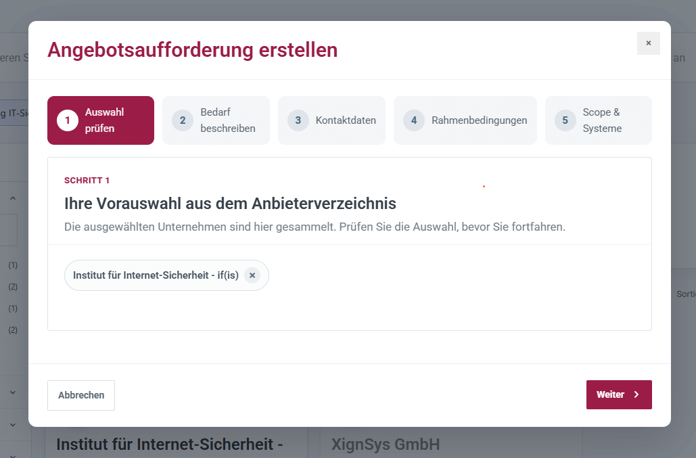
Task: Switch to step 4 Rahmenbedingungen
Action: [x=465, y=120]
